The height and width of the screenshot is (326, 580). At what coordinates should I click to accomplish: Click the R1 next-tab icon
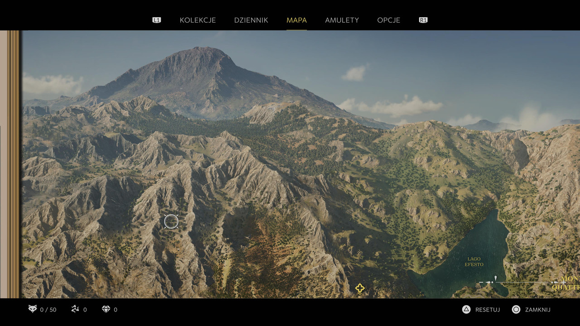423,20
